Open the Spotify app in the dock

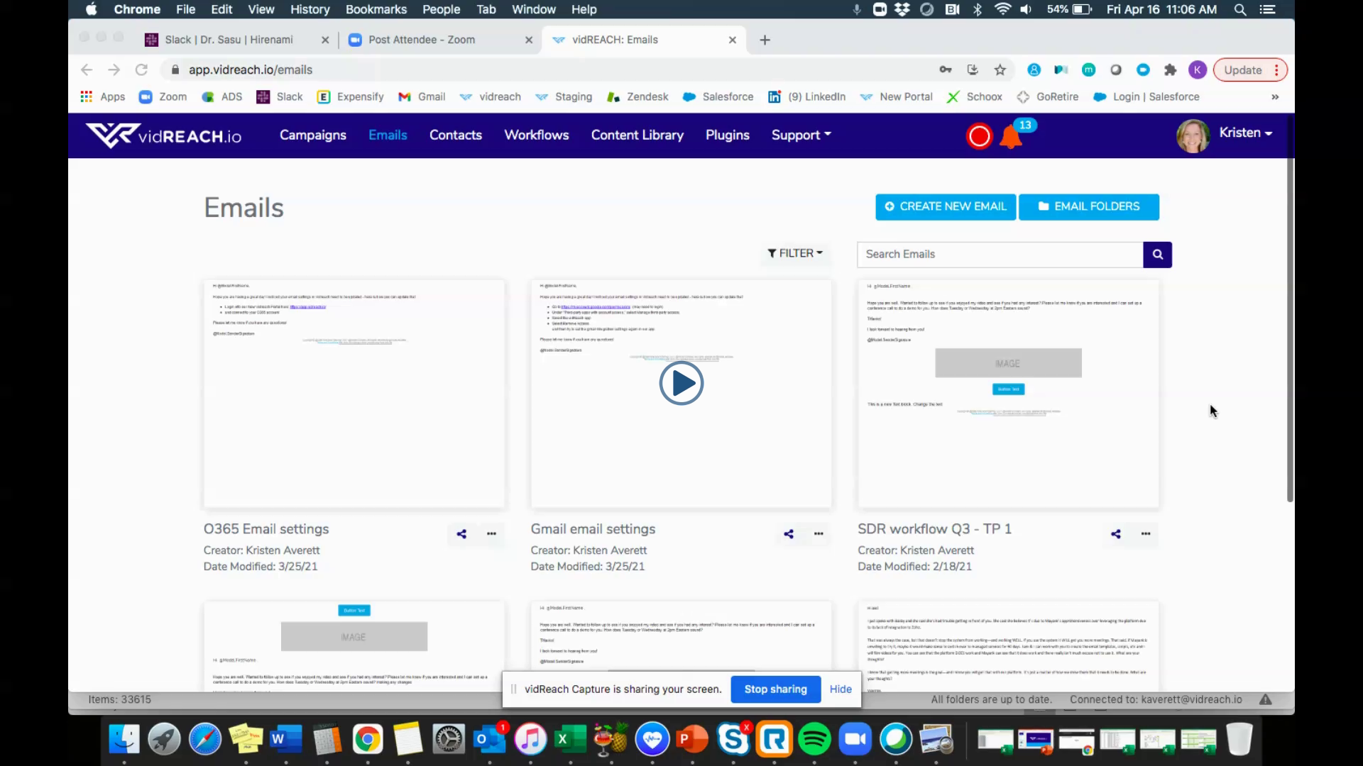(814, 740)
